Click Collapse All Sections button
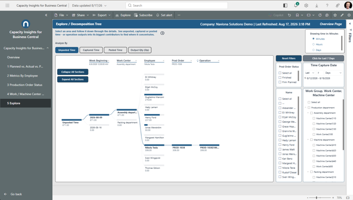The width and height of the screenshot is (353, 200). 73,72
